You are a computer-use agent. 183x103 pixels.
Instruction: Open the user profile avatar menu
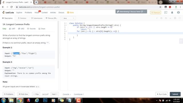click(x=178, y=13)
